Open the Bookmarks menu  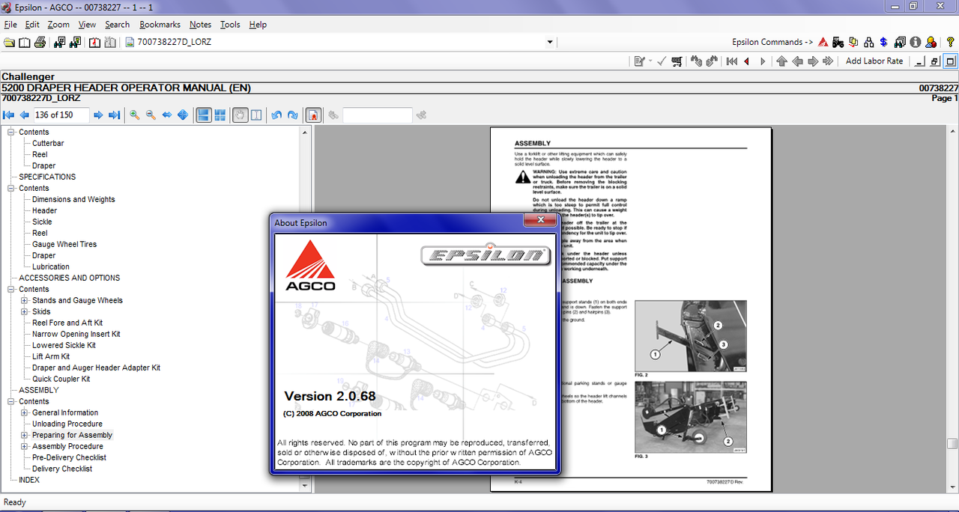tap(160, 24)
